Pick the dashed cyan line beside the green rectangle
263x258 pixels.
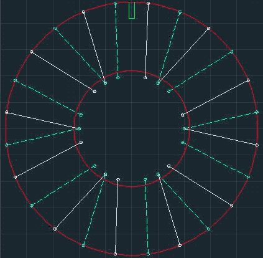point(117,41)
